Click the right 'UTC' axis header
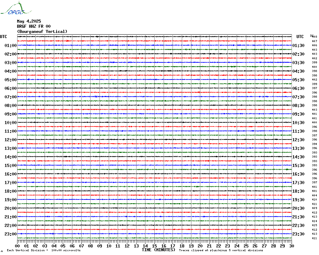This screenshot has width=319, height=255. (300, 37)
